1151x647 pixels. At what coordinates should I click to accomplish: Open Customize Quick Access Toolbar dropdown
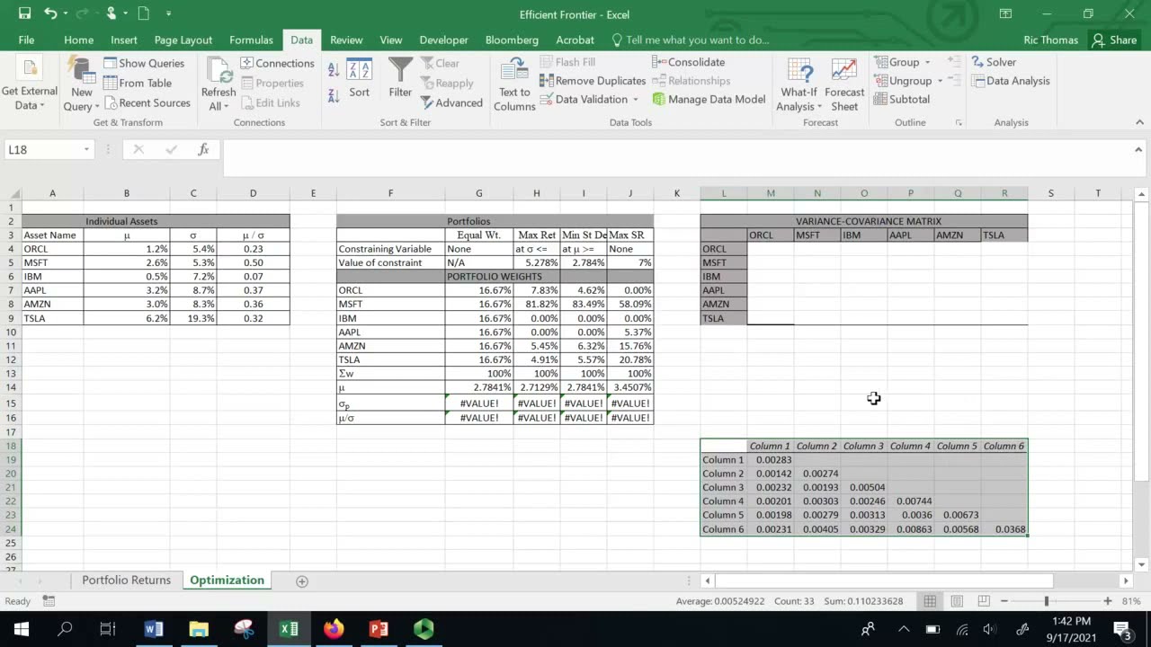click(x=168, y=13)
